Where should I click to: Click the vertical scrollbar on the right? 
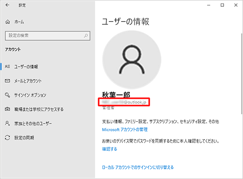tap(242, 74)
